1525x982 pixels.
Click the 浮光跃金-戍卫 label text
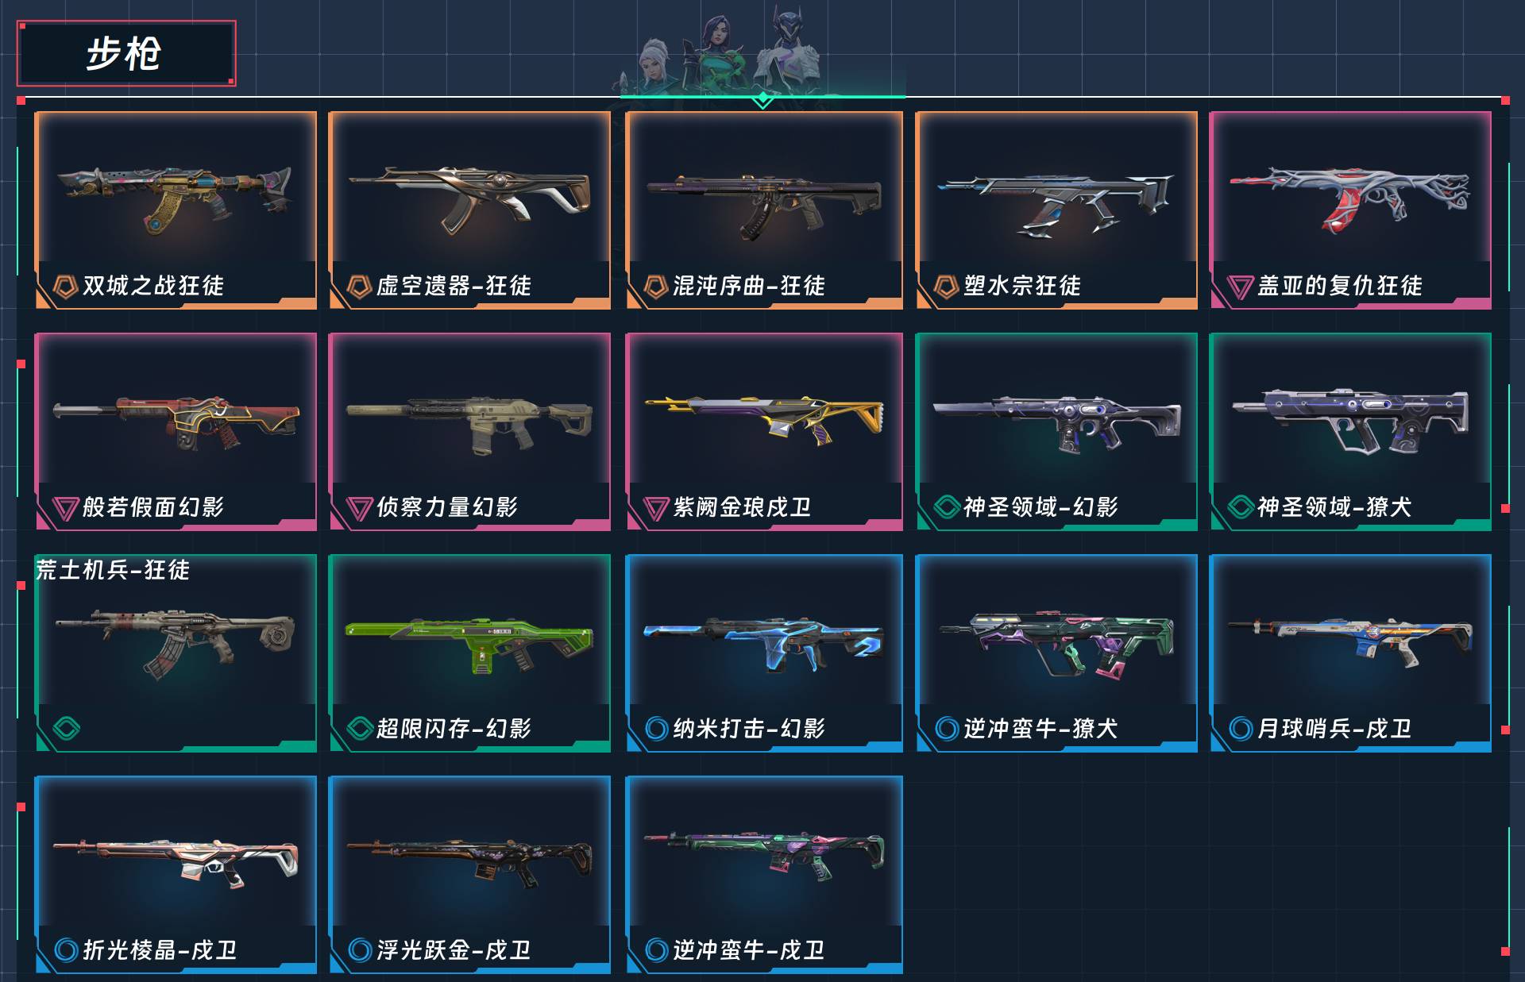pos(454,949)
